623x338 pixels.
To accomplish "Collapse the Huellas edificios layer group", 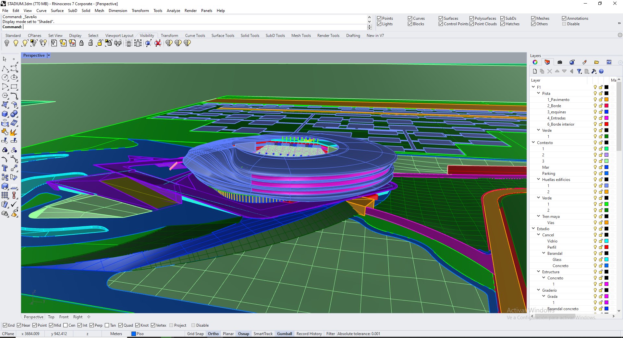I will (x=539, y=179).
